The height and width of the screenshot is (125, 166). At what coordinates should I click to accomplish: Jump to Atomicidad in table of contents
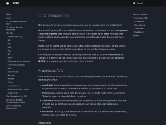(139, 22)
